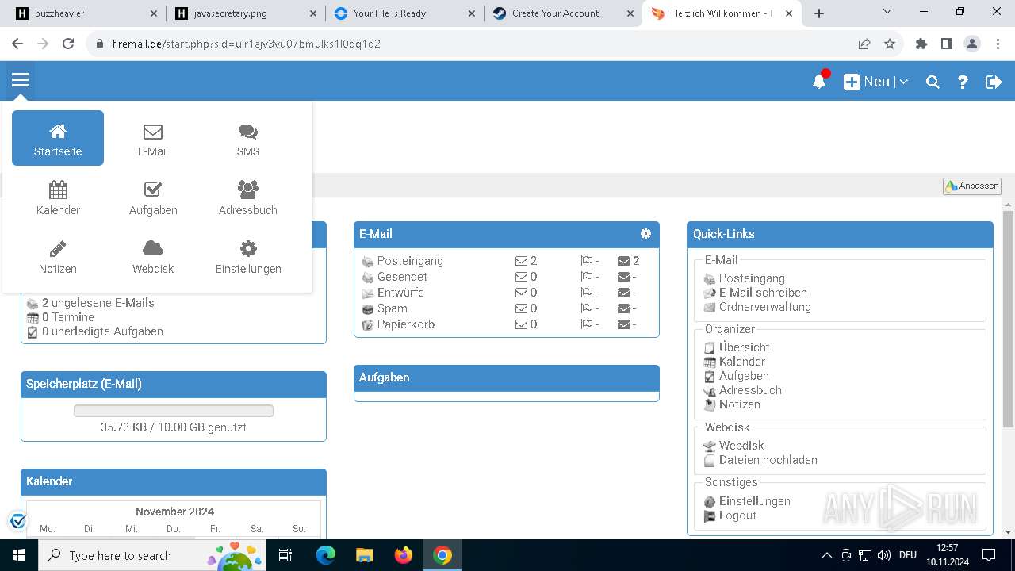Click the page vertical scrollbar
Screen dimensions: 1015x571
(1008, 317)
